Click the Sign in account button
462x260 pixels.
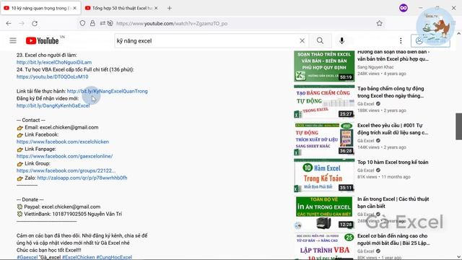(x=430, y=40)
